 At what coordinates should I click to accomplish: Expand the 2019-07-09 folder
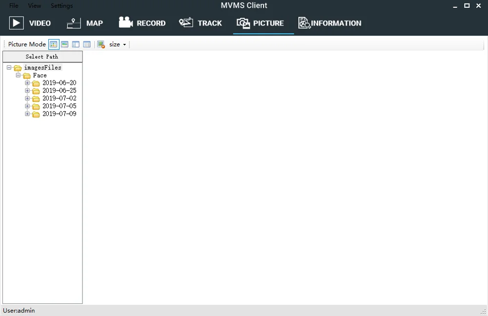tap(27, 114)
